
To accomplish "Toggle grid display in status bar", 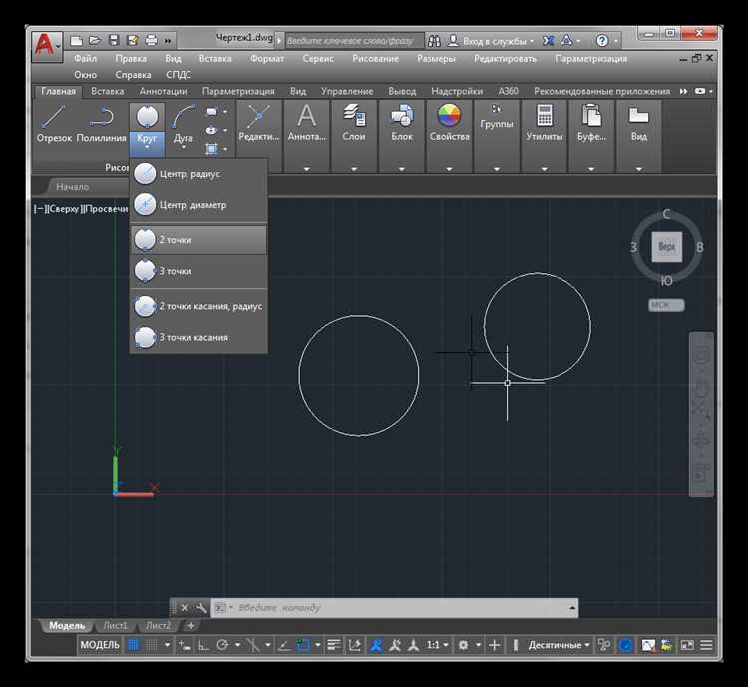I will tap(133, 645).
